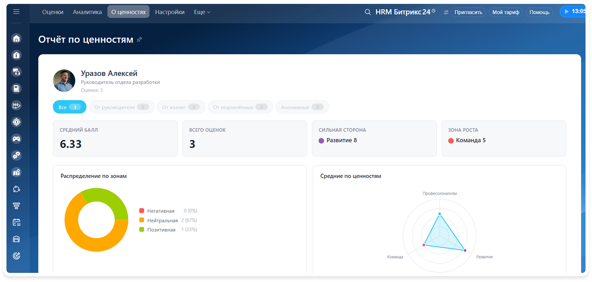This screenshot has width=592, height=282.
Task: Click the Руководитель отдела разработки subtitle
Action: tap(120, 82)
